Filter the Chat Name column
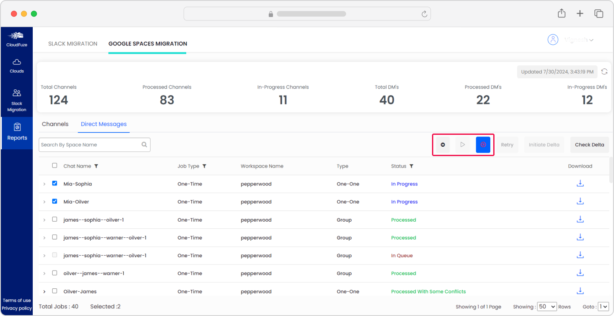 point(96,166)
